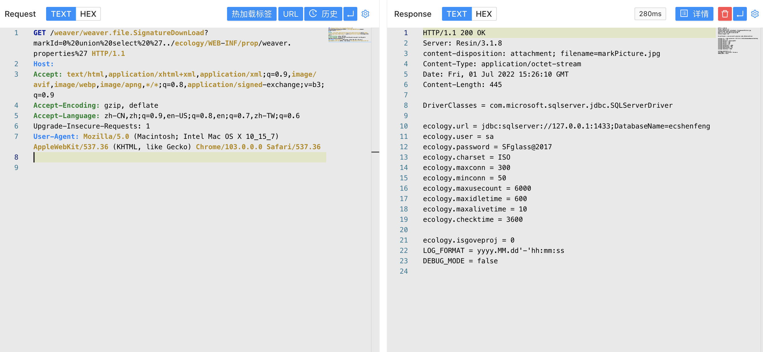Select TEXT mode in Response panel
The height and width of the screenshot is (352, 763).
(x=456, y=14)
